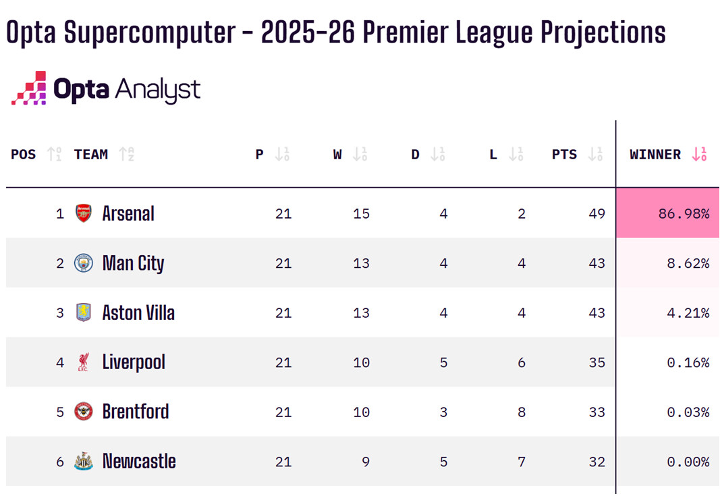Click the Aston Villa crest icon
The width and height of the screenshot is (720, 496).
pos(84,312)
